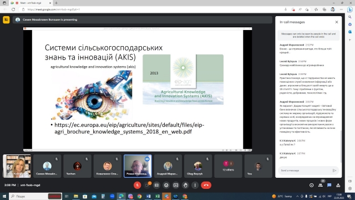Open Edge Settings and more ellipsis
This screenshot has width=355, height=200.
[x=341, y=9]
